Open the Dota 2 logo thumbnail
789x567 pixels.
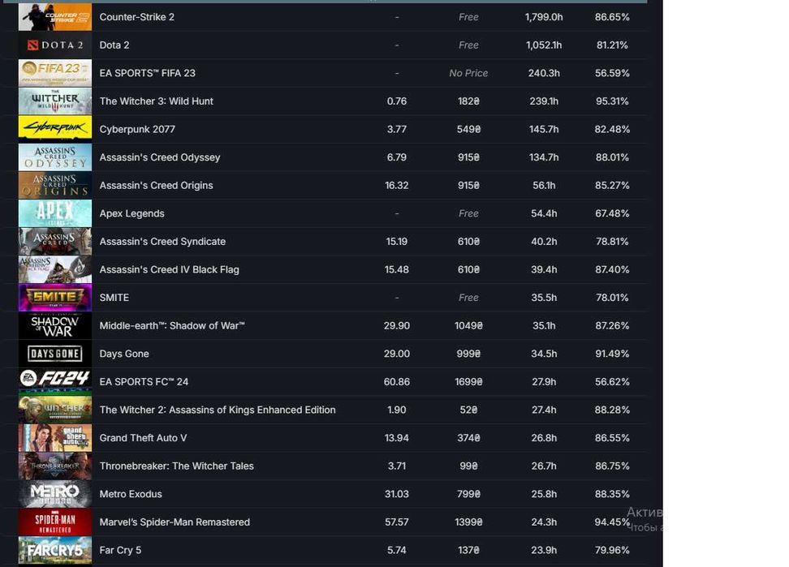coord(55,45)
